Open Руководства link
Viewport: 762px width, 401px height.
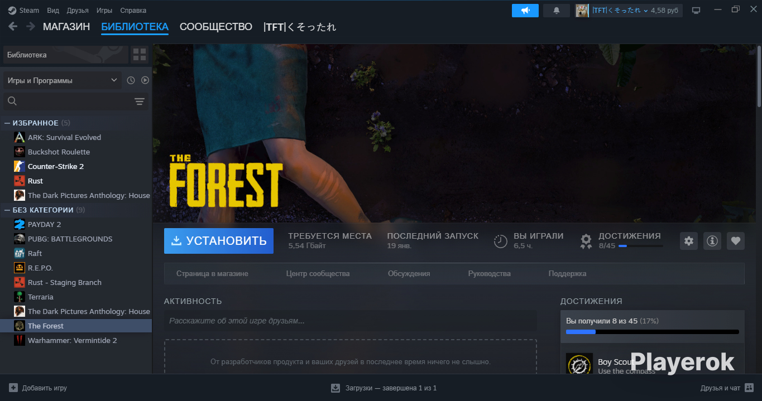489,274
